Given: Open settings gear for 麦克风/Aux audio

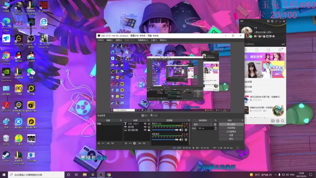Looking at the screenshot, I should tap(186, 130).
